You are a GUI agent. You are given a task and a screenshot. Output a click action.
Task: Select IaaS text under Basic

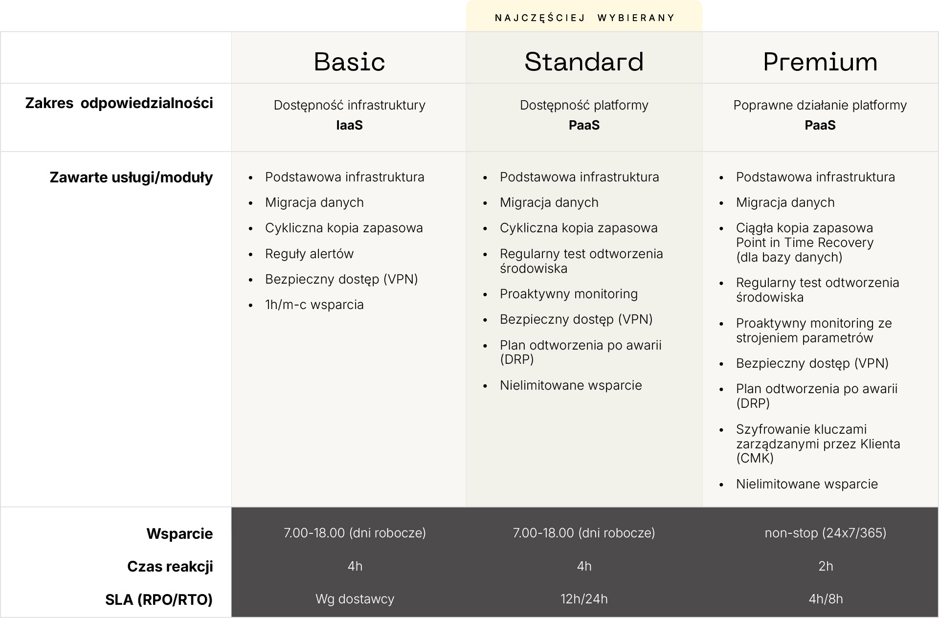coord(349,125)
